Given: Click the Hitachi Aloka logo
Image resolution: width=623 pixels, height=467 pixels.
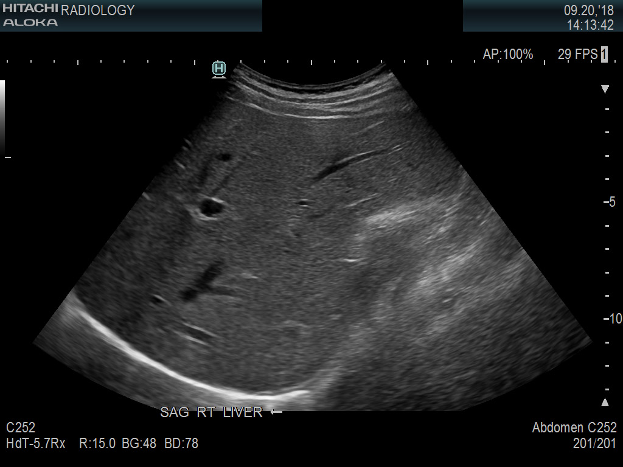Looking at the screenshot, I should click(30, 16).
